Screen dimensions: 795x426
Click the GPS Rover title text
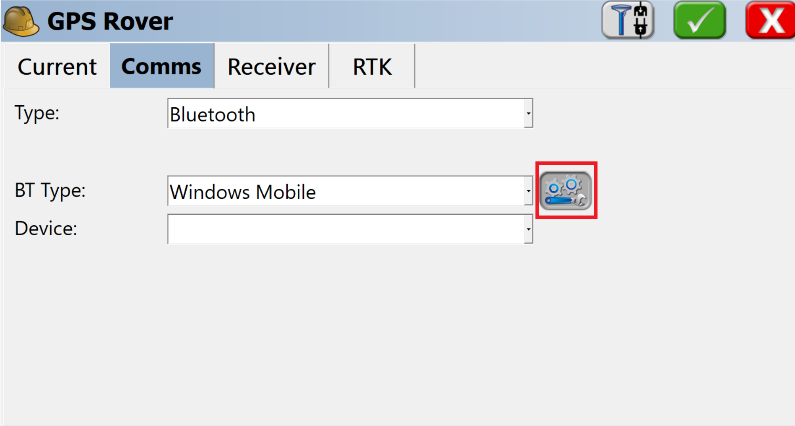tap(110, 21)
